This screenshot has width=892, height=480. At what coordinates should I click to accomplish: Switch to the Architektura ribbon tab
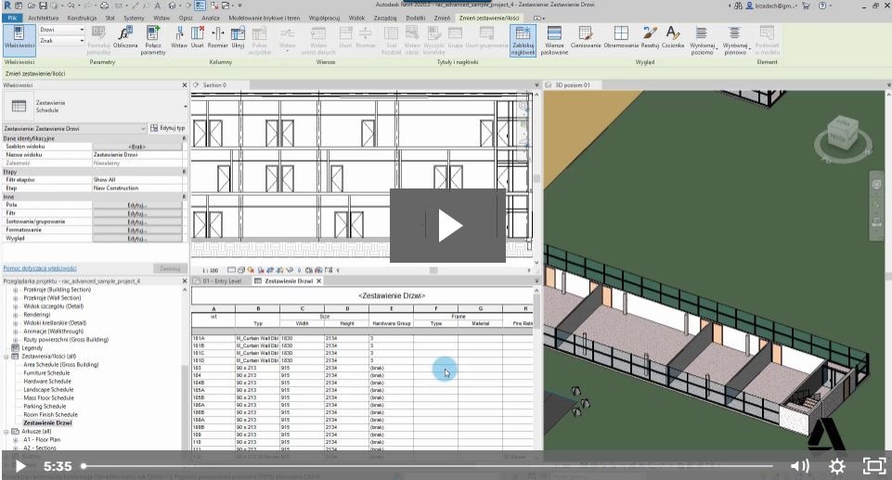[44, 18]
